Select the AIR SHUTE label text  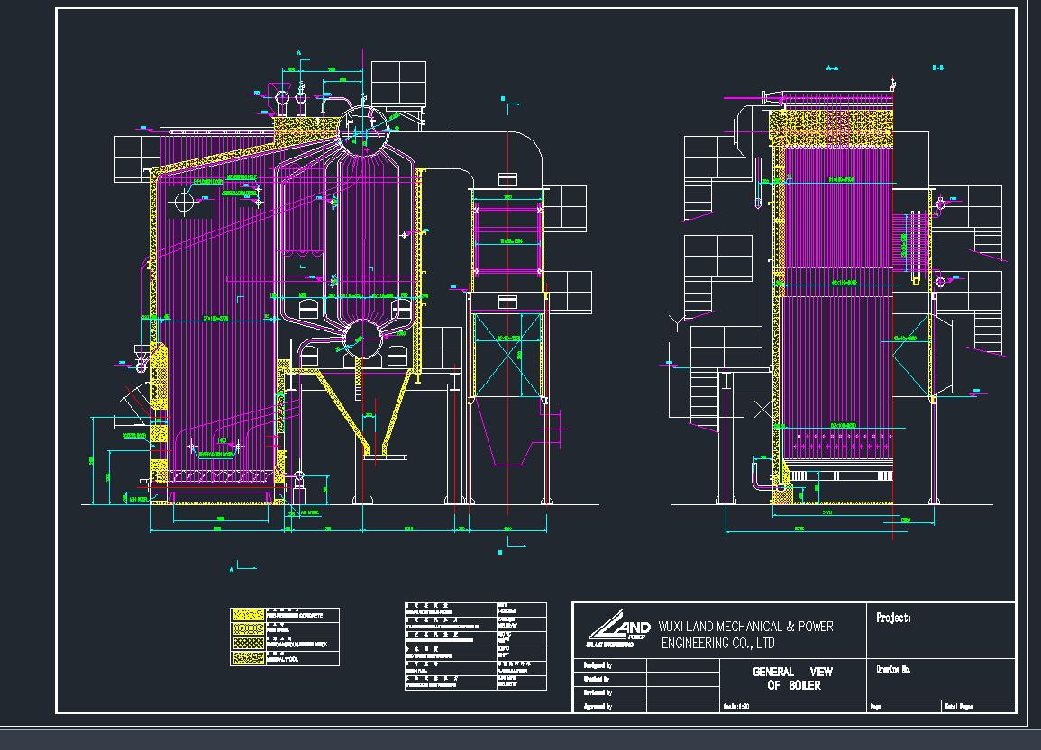point(308,513)
